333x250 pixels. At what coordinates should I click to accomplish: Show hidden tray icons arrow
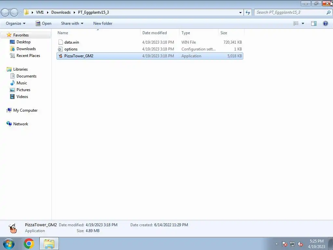[x=276, y=244]
